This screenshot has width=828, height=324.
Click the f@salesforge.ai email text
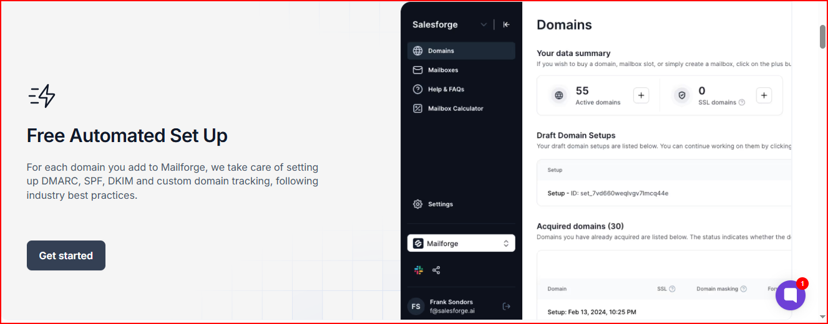point(451,310)
